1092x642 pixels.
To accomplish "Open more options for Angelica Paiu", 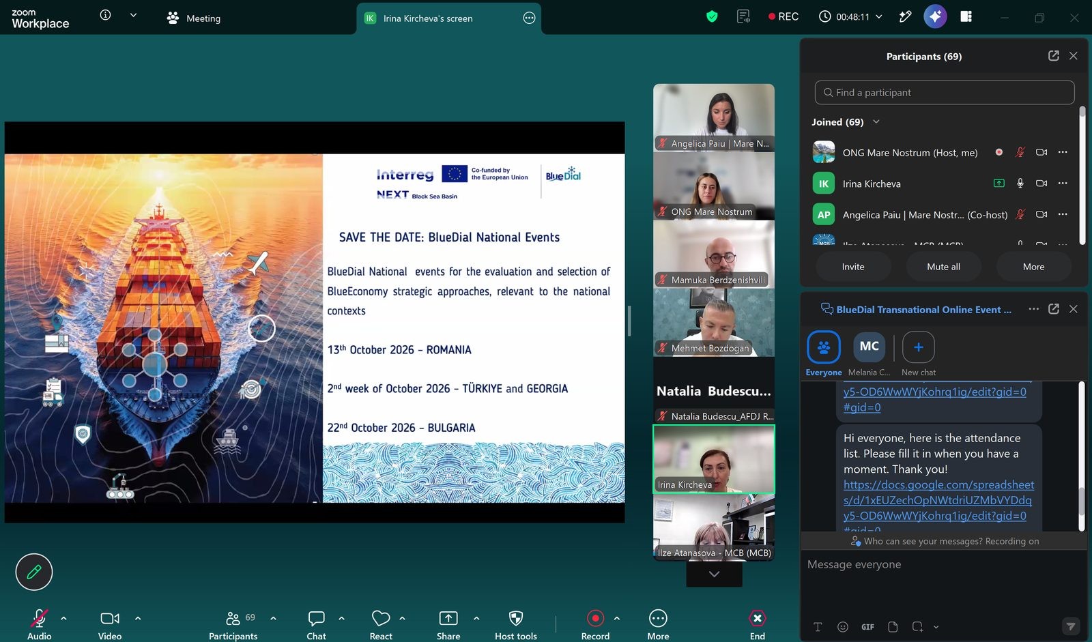I will [1063, 214].
